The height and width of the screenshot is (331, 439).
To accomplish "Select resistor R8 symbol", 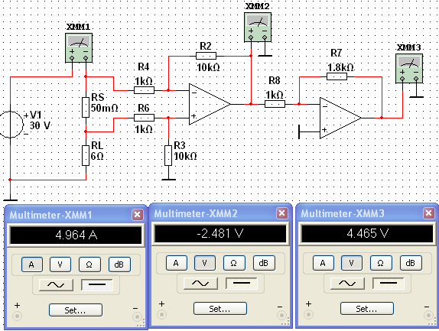I will coord(275,104).
